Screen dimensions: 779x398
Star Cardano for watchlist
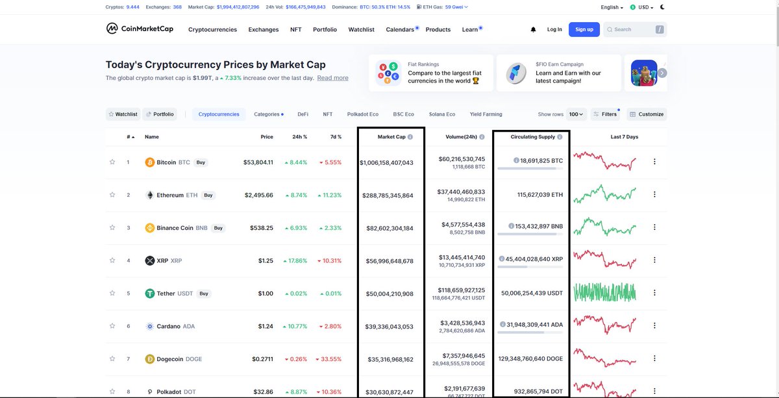(x=112, y=326)
